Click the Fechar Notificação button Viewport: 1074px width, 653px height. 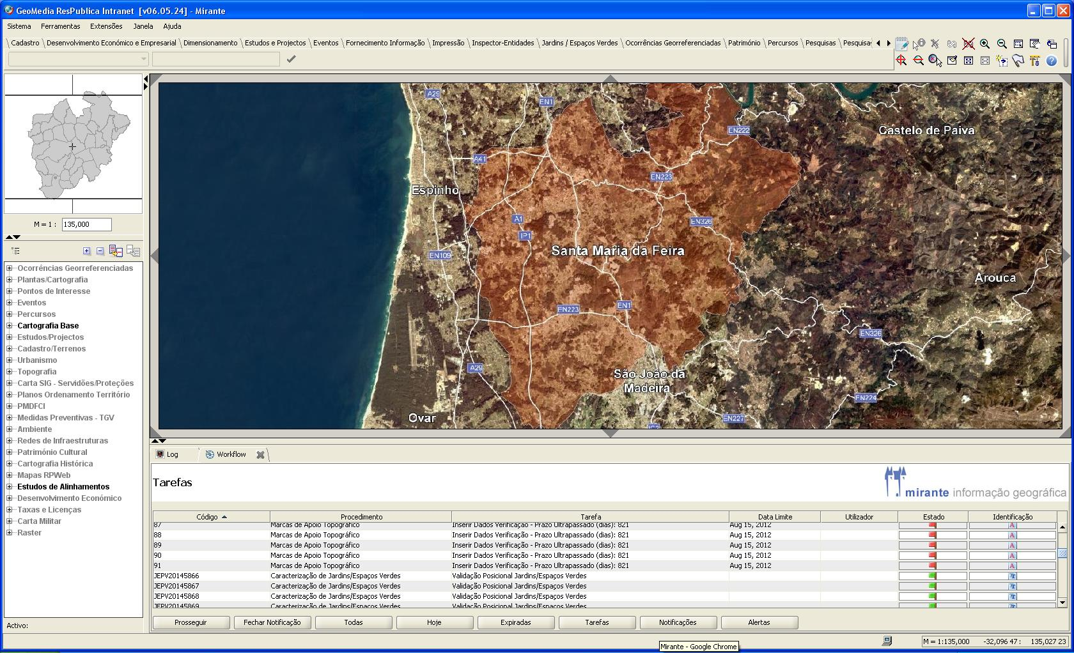click(x=272, y=622)
